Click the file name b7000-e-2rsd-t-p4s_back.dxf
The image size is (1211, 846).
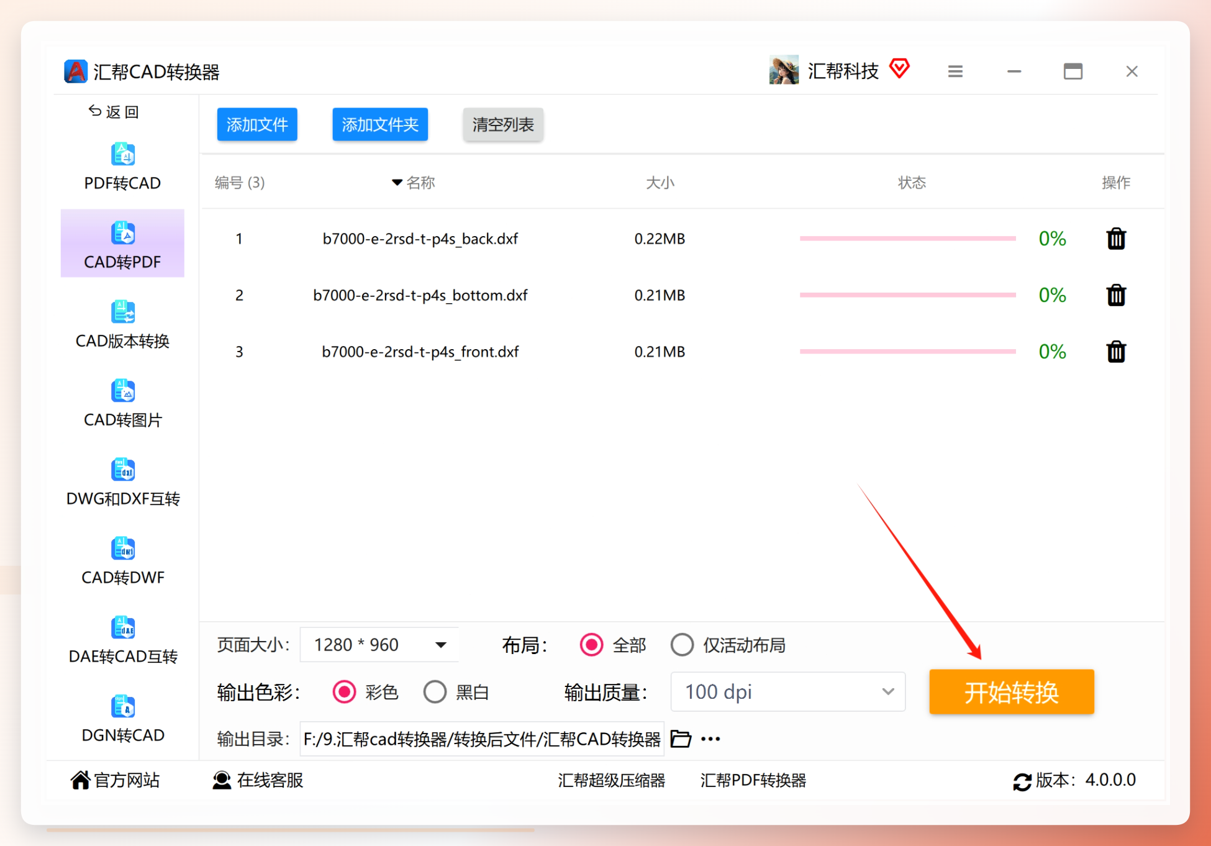pos(420,239)
